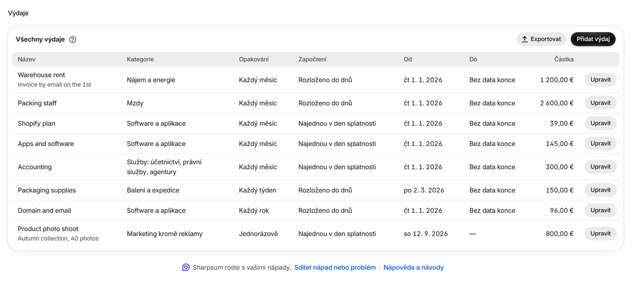
Task: Click the amount '145,00 €'
Action: click(560, 143)
